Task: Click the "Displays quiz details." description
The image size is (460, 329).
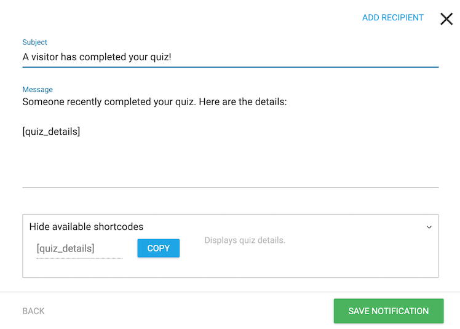Action: click(245, 240)
